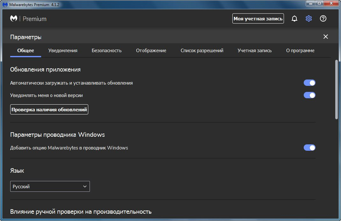Select the Отображение tab
The width and height of the screenshot is (341, 221).
point(151,51)
